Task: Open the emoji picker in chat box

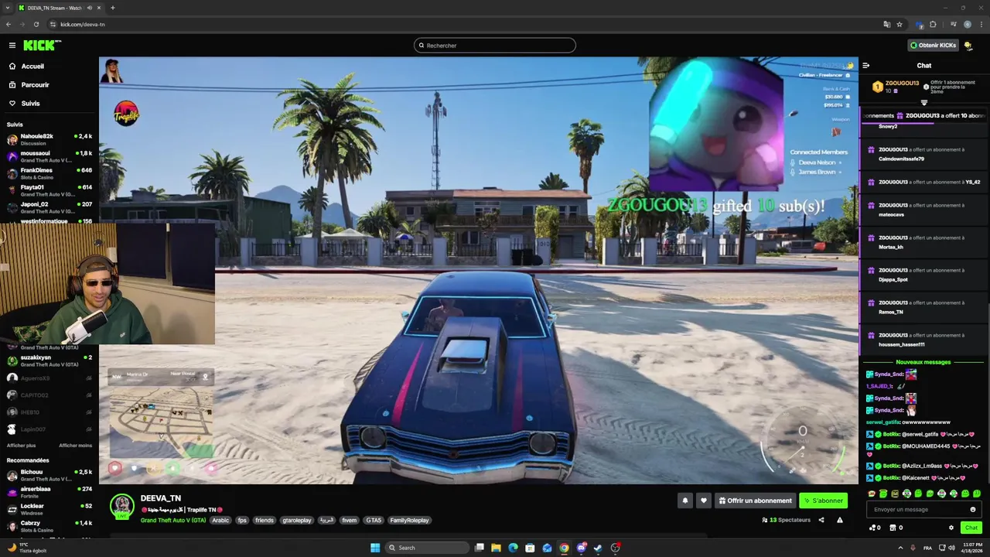Action: coord(973,510)
